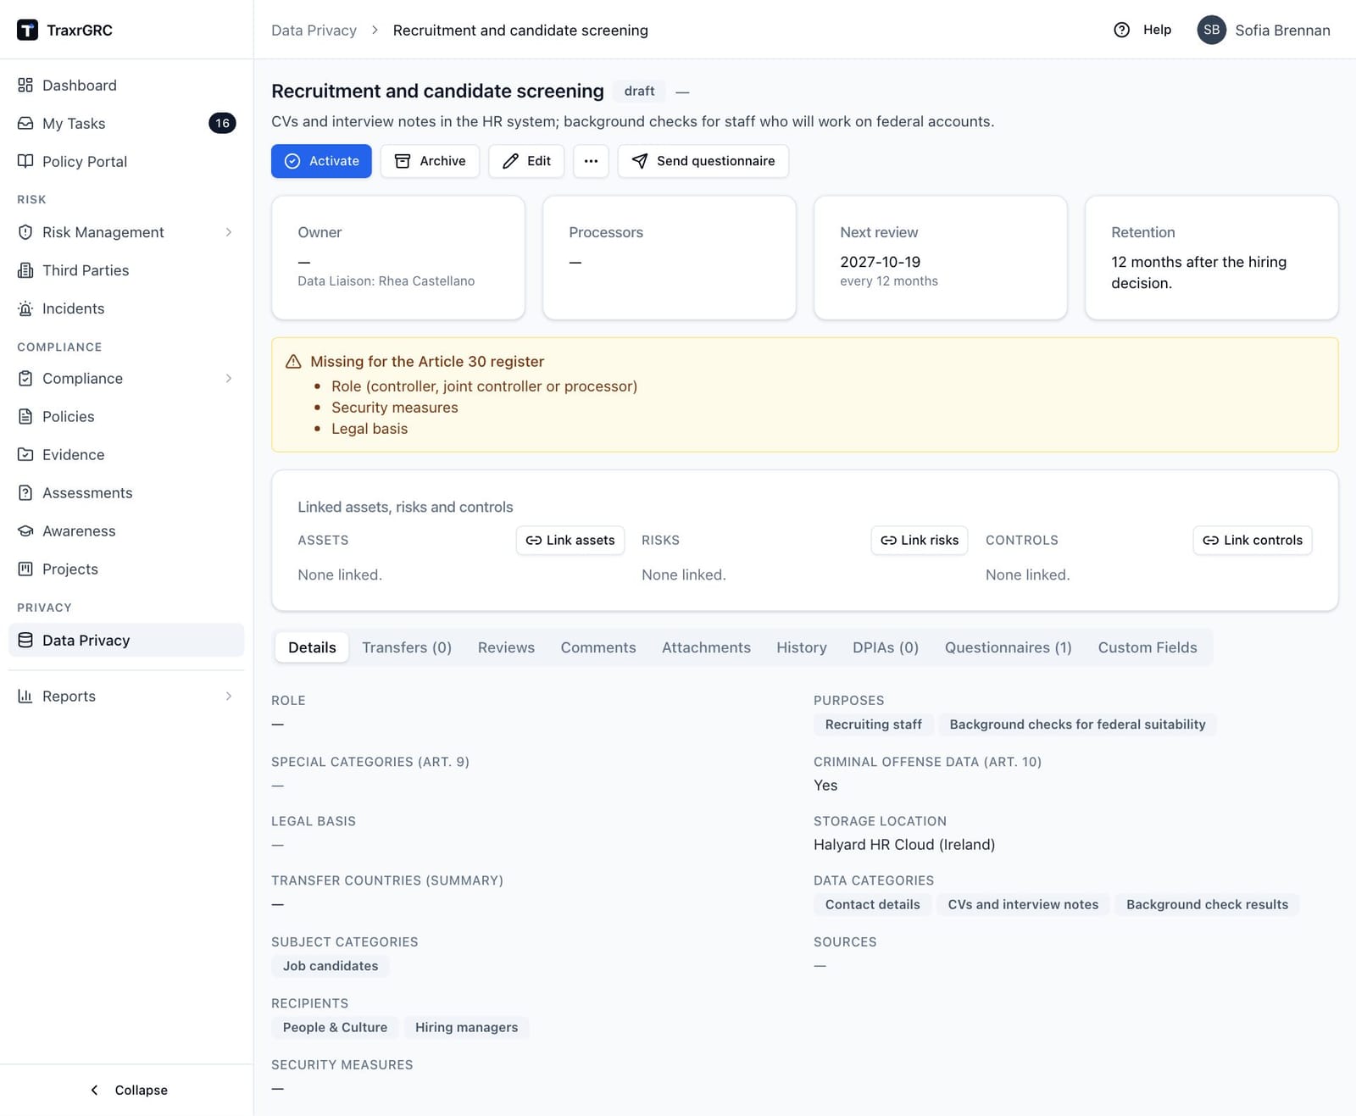Image resolution: width=1356 pixels, height=1116 pixels.
Task: Open Incidents via its siren icon
Action: click(x=25, y=308)
